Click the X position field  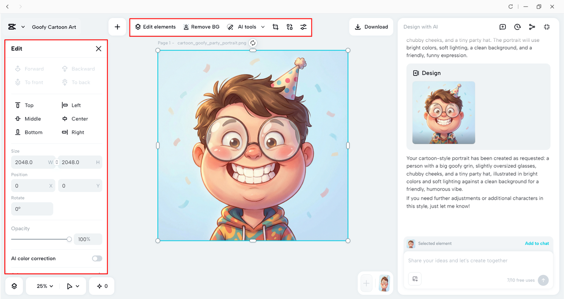tap(33, 186)
